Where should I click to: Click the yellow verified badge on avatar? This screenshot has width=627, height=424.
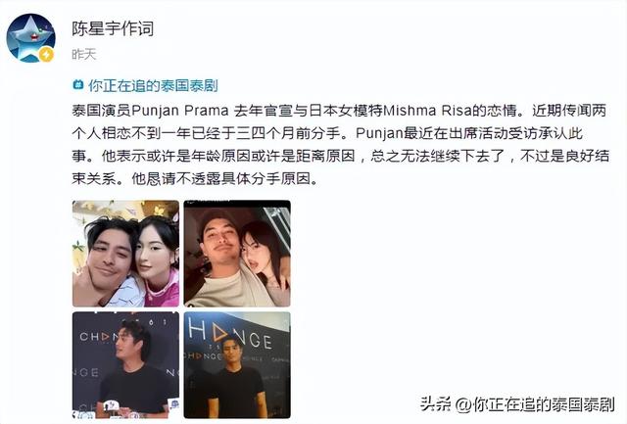coord(46,54)
